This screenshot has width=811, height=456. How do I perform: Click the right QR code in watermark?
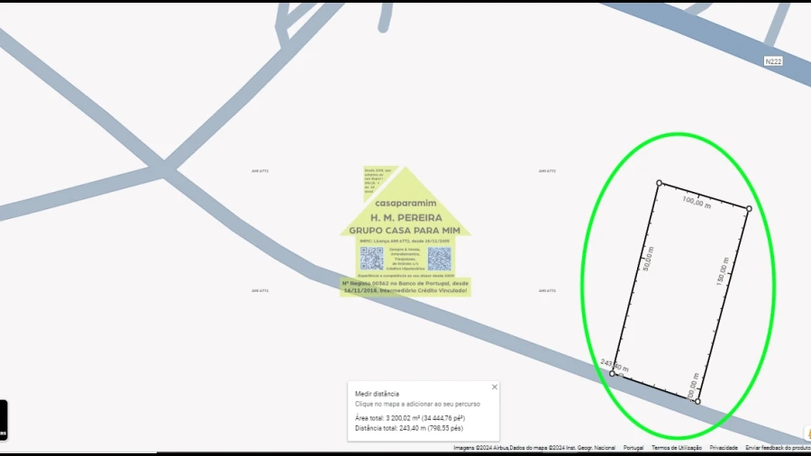439,259
